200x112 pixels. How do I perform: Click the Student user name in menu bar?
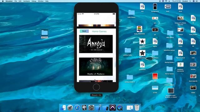185,1
